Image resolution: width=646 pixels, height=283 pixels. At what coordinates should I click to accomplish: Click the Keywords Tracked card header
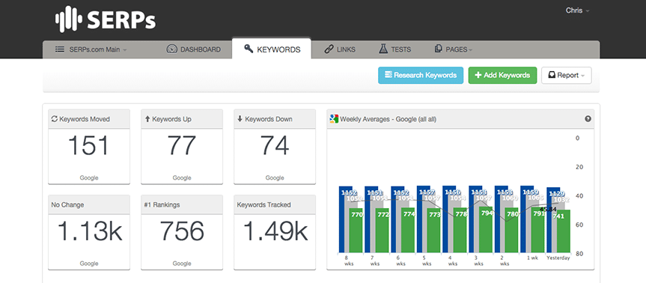(x=275, y=204)
